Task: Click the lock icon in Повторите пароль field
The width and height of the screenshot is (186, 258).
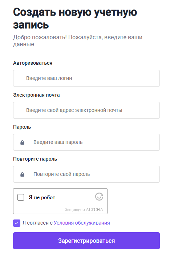Action: [23, 174]
